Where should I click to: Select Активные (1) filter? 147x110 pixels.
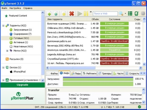click(21, 42)
